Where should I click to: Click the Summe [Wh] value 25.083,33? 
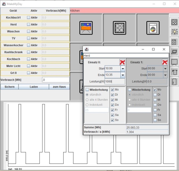coord(147,128)
